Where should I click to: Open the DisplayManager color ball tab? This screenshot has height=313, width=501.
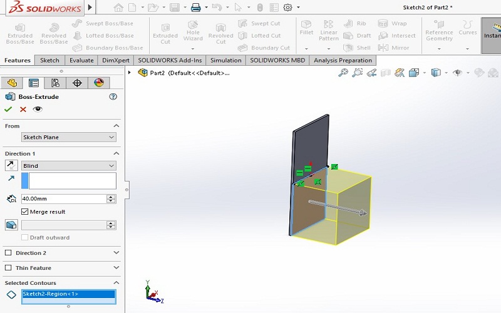coord(99,83)
